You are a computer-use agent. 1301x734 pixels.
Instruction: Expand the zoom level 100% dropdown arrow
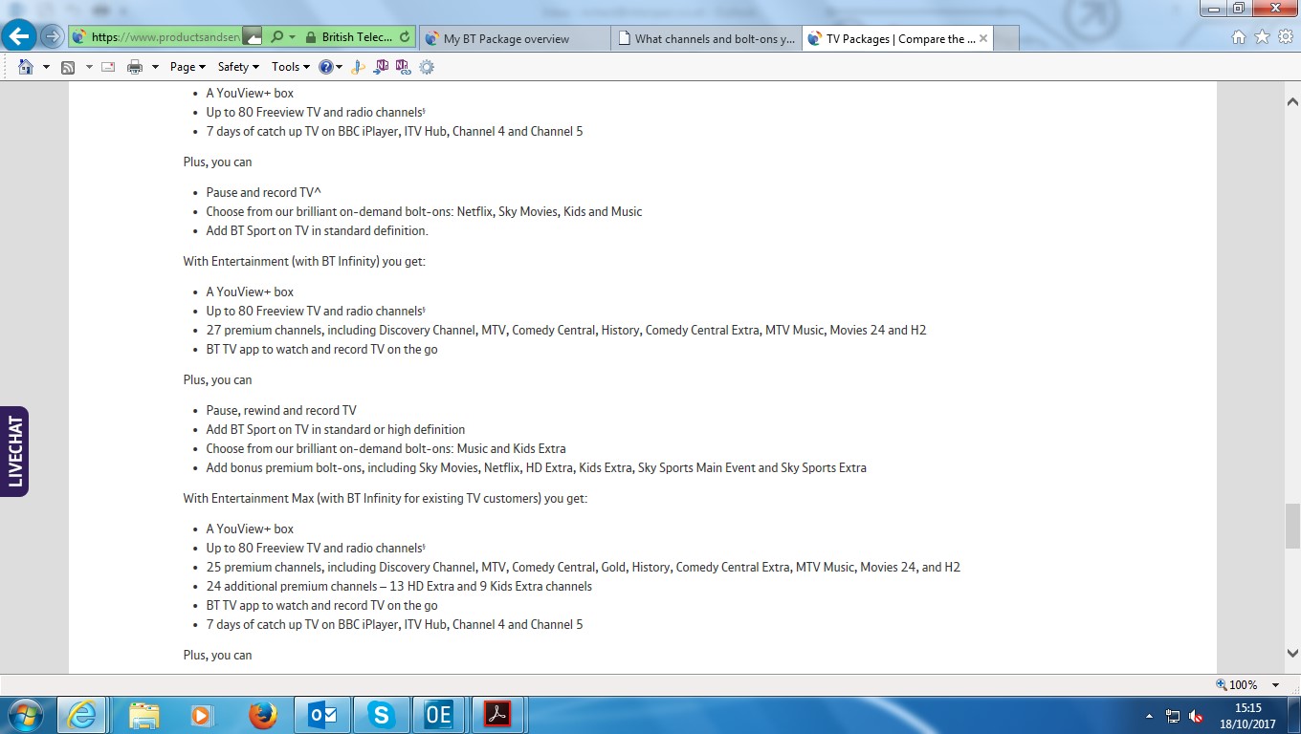1275,685
